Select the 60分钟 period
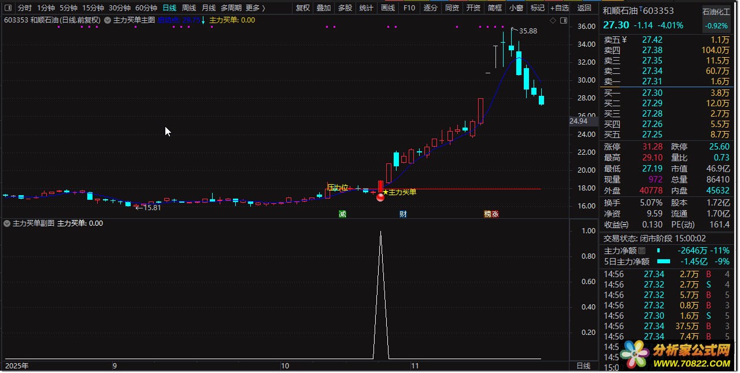740x373 pixels. [x=146, y=8]
